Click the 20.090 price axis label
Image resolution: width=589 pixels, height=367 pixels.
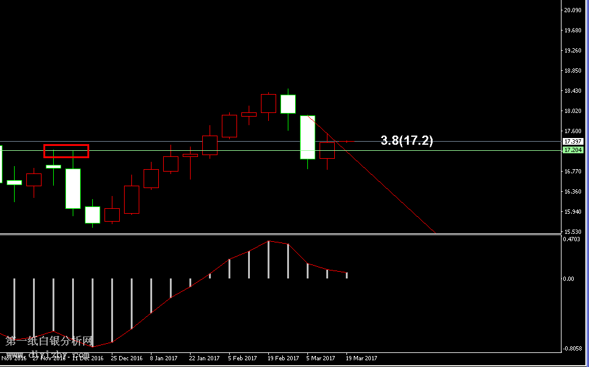(x=573, y=10)
